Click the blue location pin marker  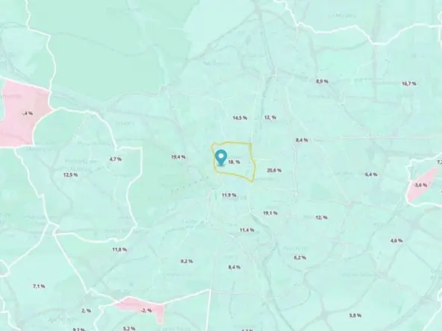tap(221, 158)
